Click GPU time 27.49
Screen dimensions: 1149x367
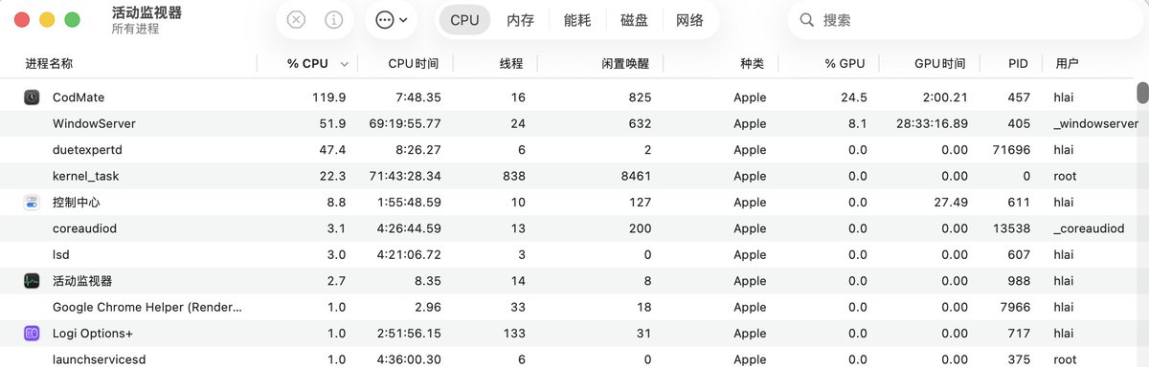coord(952,203)
